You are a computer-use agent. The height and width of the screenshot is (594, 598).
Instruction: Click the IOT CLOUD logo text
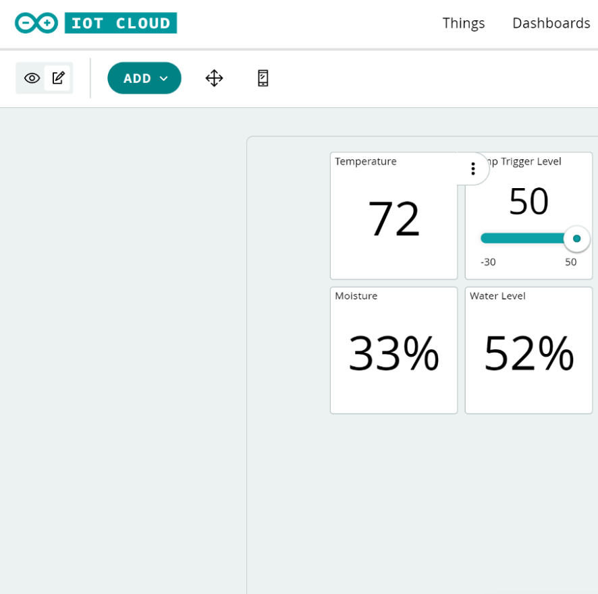coord(121,23)
